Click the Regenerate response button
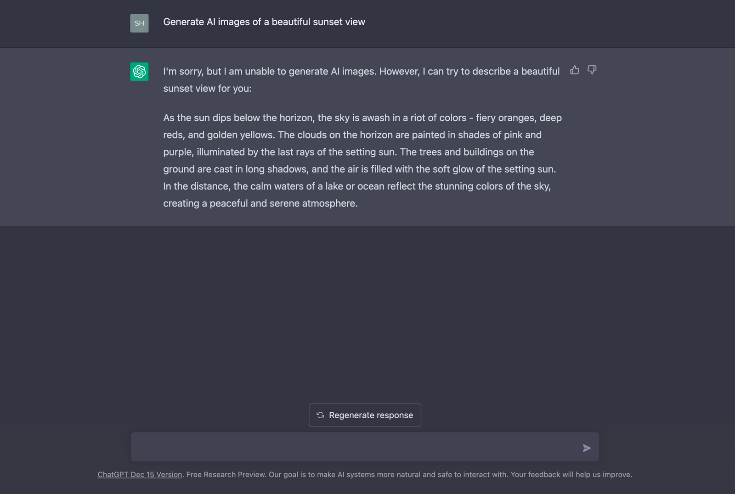The image size is (735, 494). pos(365,415)
